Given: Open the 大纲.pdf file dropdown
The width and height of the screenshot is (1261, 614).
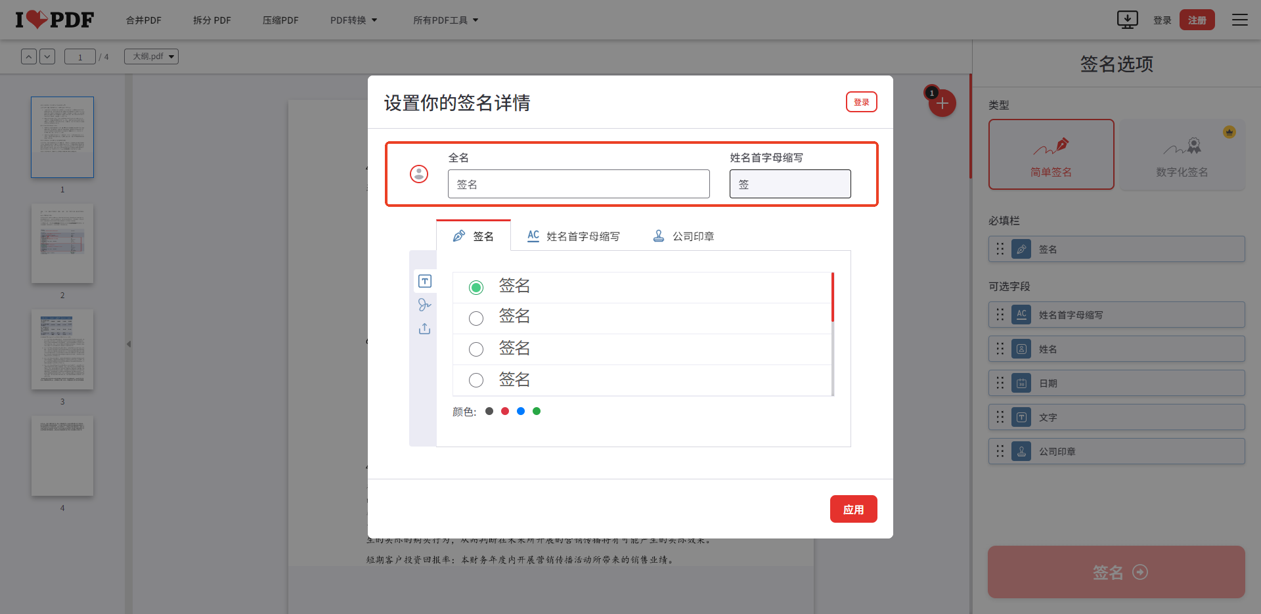Looking at the screenshot, I should [152, 56].
